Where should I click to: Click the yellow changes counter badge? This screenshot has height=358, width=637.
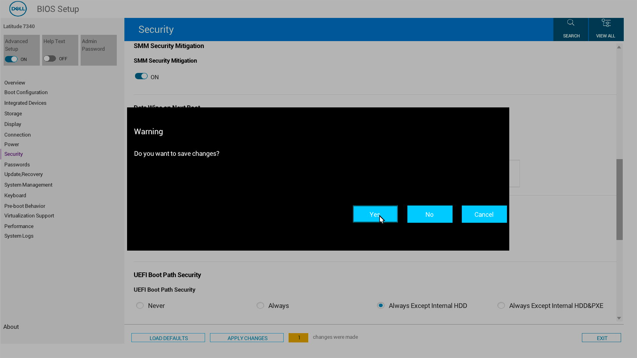pyautogui.click(x=298, y=337)
